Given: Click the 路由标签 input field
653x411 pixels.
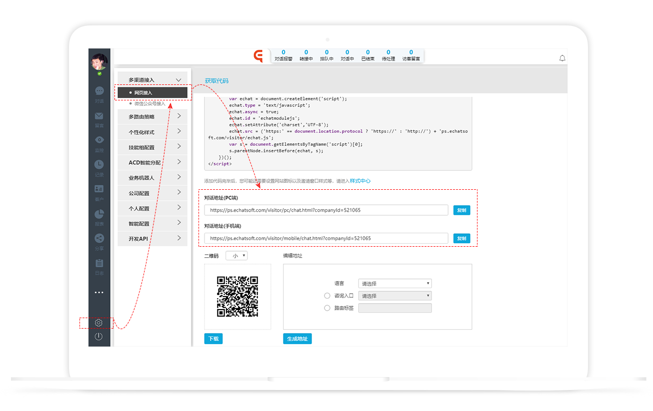Looking at the screenshot, I should (x=395, y=308).
